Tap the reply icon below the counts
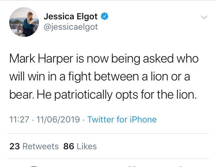The width and height of the screenshot is (216, 167). (x=33, y=166)
